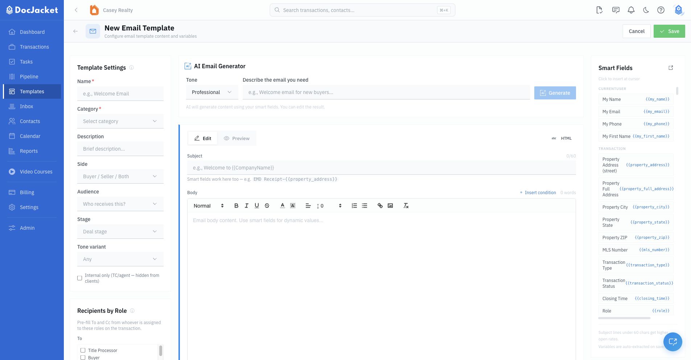Focus the search transactions box

(362, 10)
